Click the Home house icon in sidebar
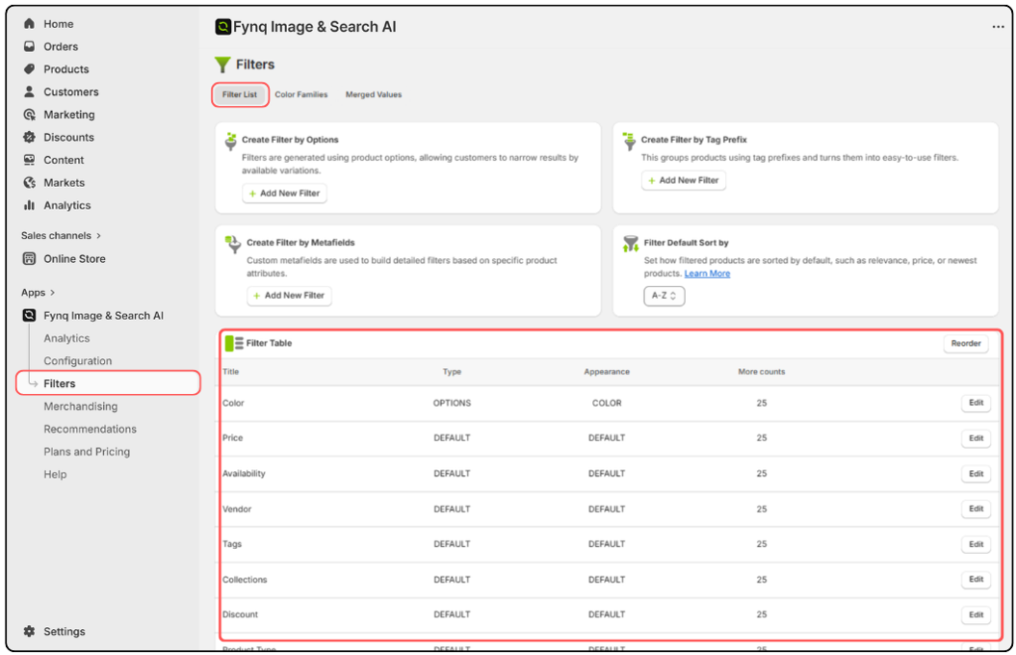 click(29, 24)
